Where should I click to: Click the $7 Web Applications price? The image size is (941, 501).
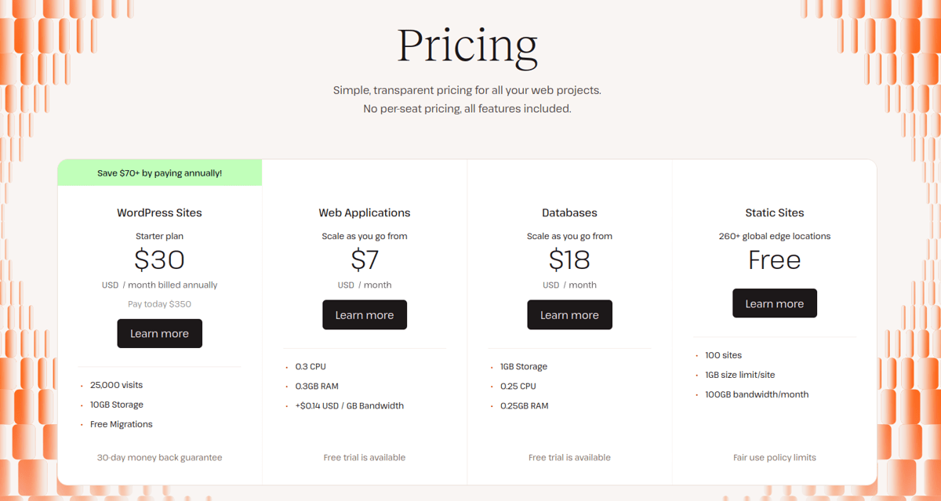pos(365,260)
